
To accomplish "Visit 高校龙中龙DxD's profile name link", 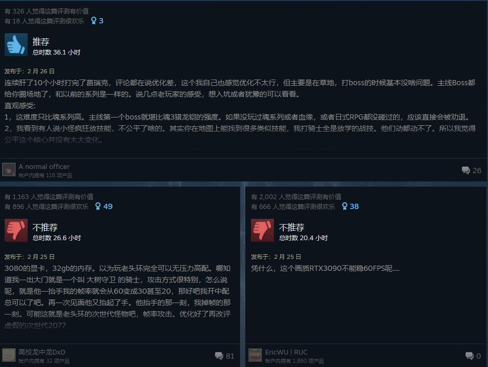I will [x=42, y=352].
